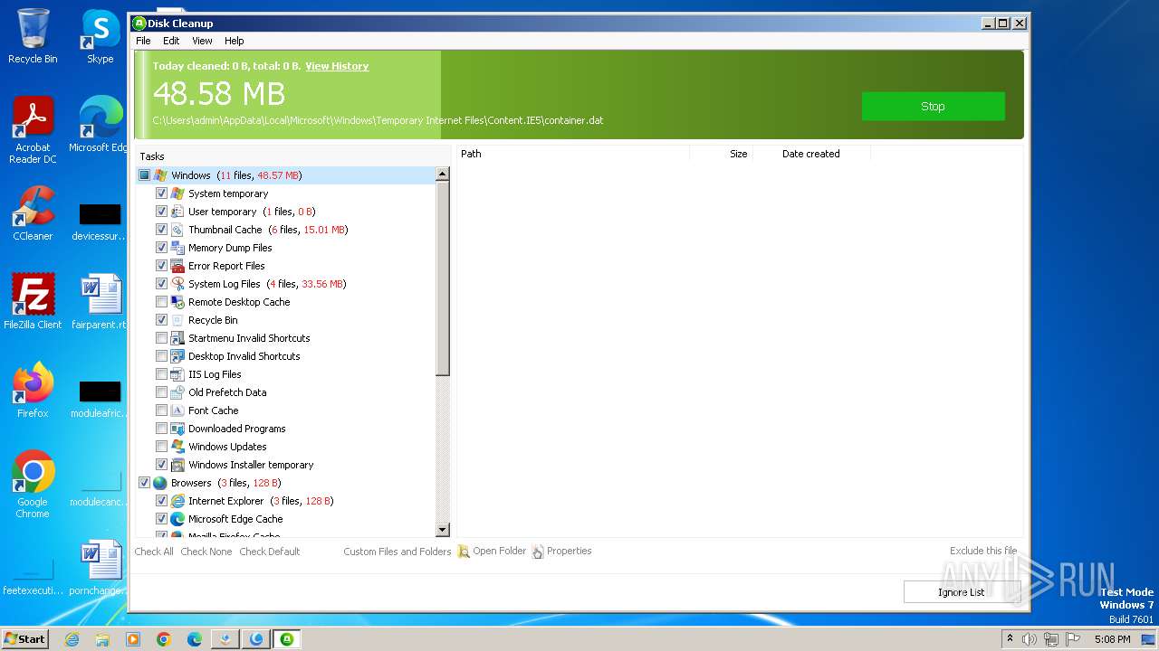Open CCleaner desktop shortcut
1159x651 pixels.
pyautogui.click(x=33, y=213)
